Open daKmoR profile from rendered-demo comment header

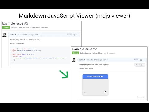coord(82,60)
